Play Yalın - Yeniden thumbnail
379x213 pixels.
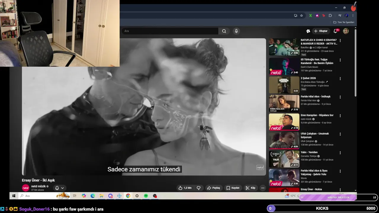[x=284, y=159]
